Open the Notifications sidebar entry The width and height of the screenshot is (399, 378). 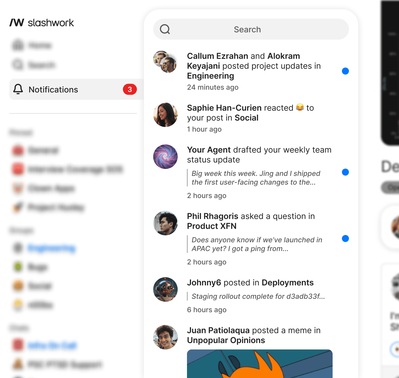pos(53,89)
